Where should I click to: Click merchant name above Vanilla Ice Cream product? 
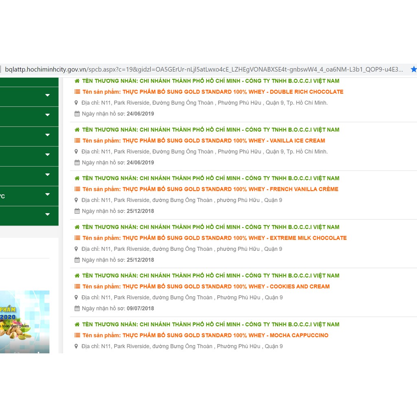211,130
